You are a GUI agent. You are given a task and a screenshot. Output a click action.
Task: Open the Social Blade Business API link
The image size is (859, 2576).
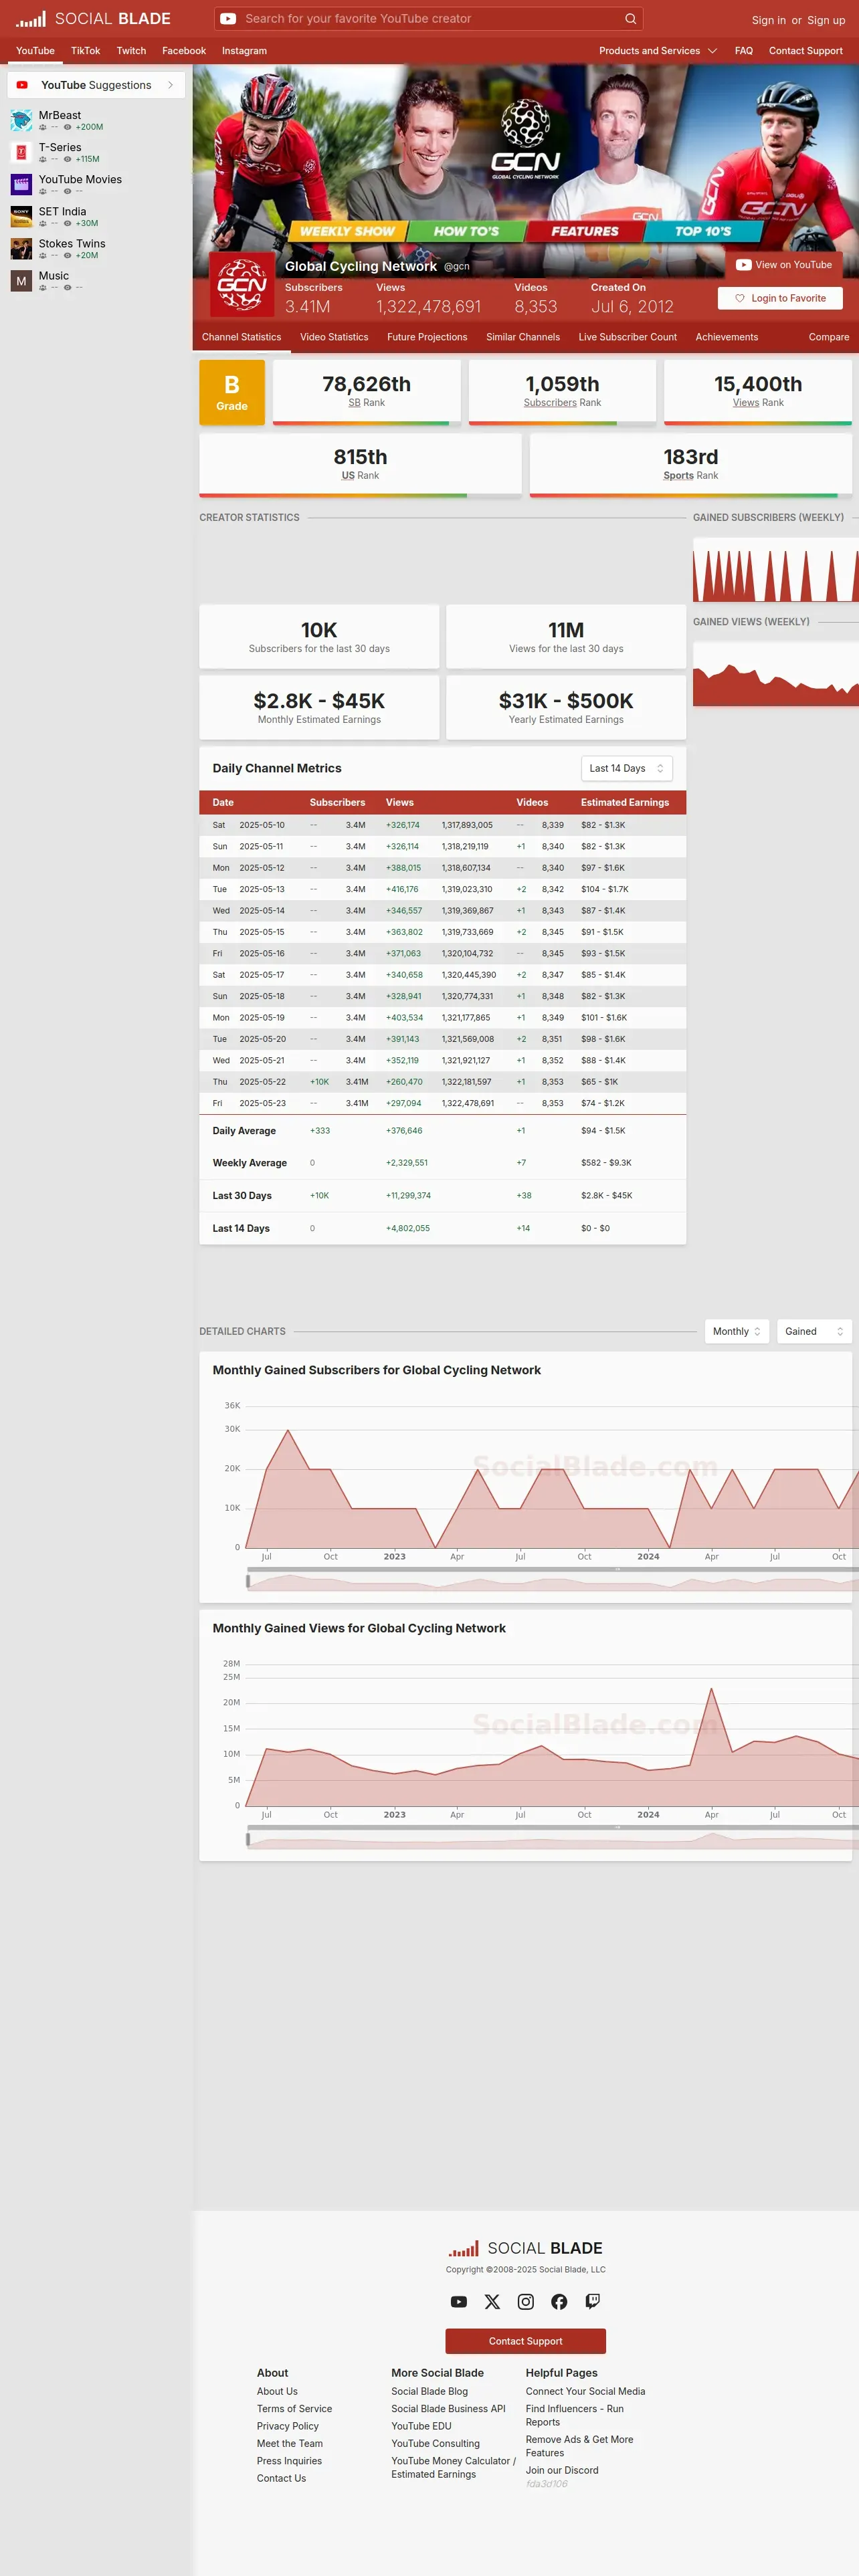click(x=448, y=2409)
